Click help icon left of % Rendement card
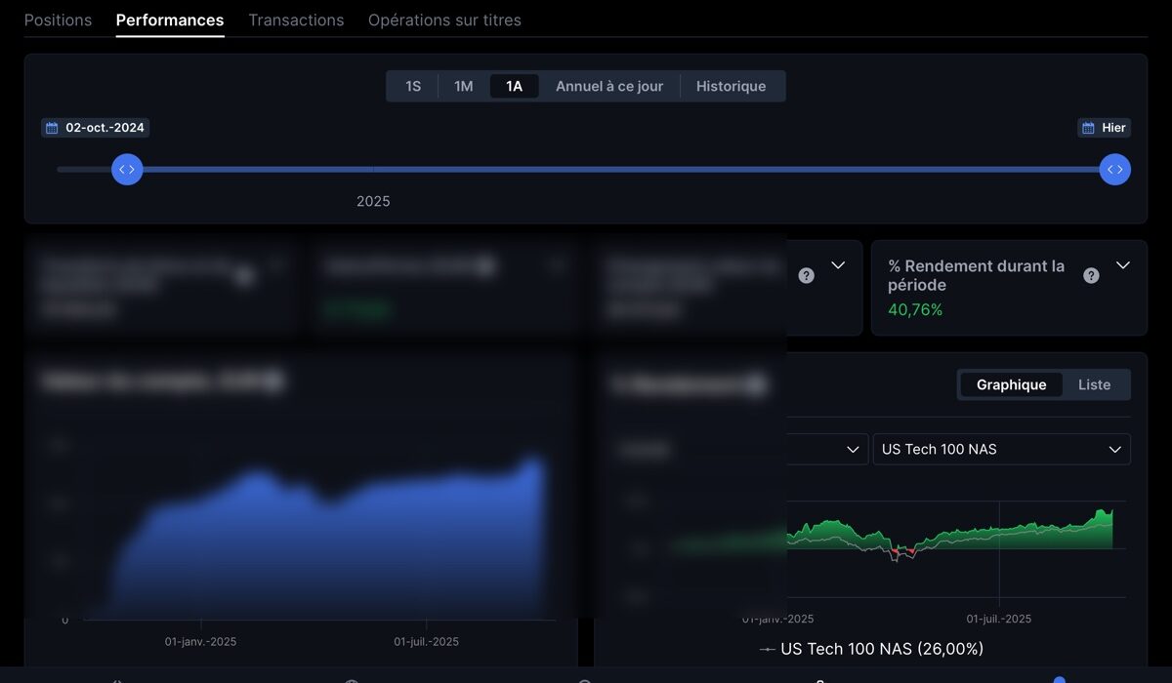 (806, 276)
